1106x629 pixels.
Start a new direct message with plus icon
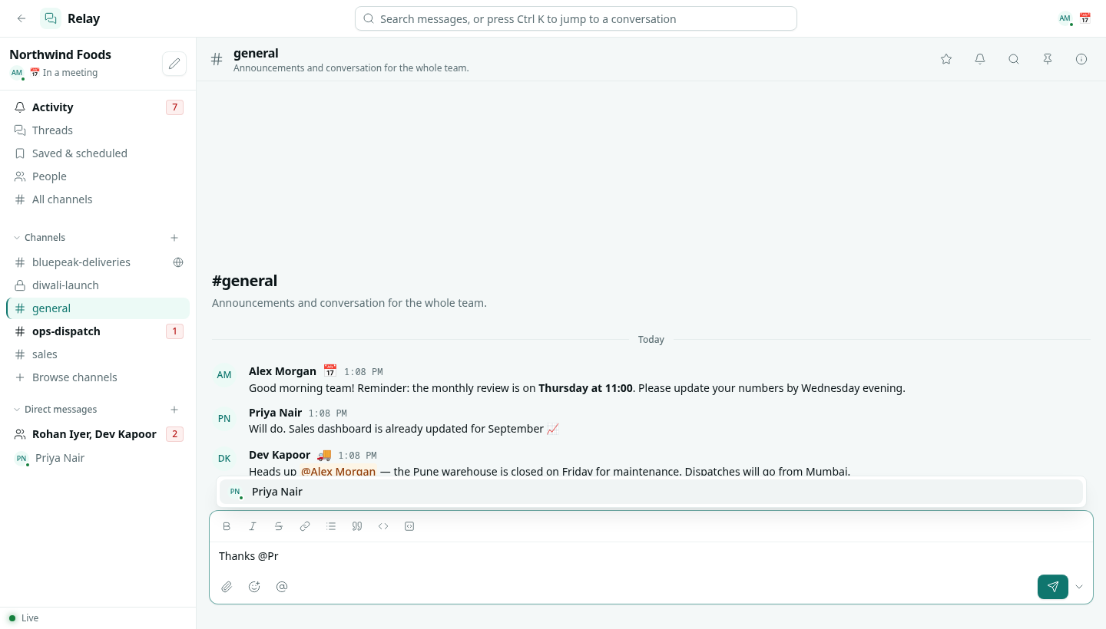(174, 410)
